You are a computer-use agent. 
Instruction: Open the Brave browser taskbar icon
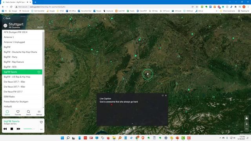[x=143, y=138]
